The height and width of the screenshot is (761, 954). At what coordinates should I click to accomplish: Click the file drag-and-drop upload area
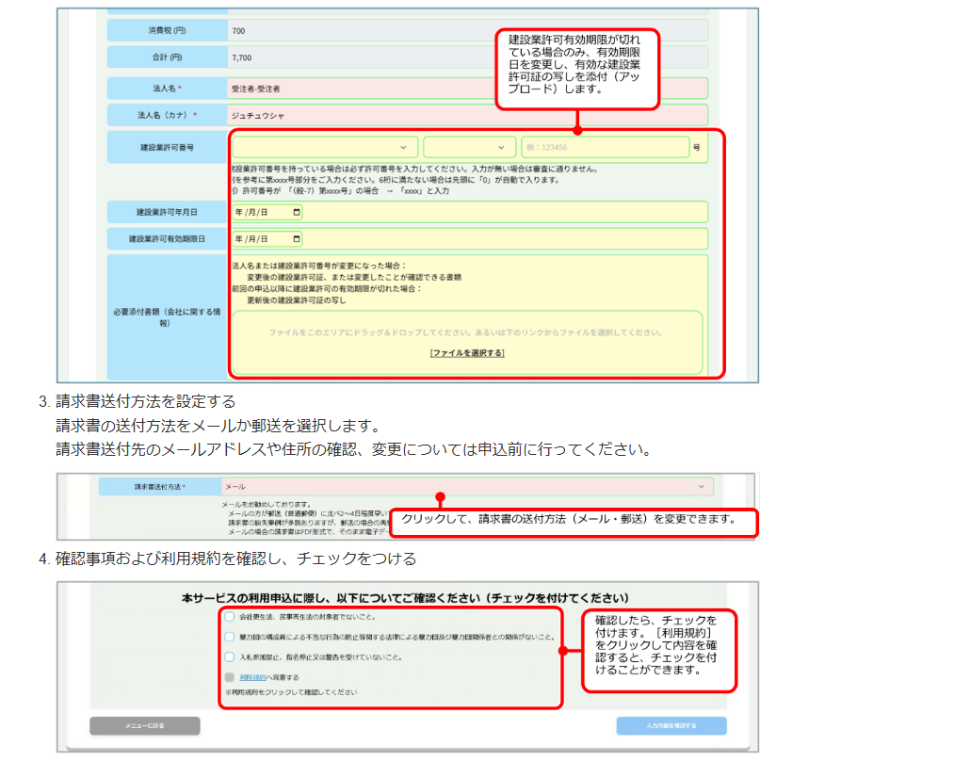click(466, 334)
